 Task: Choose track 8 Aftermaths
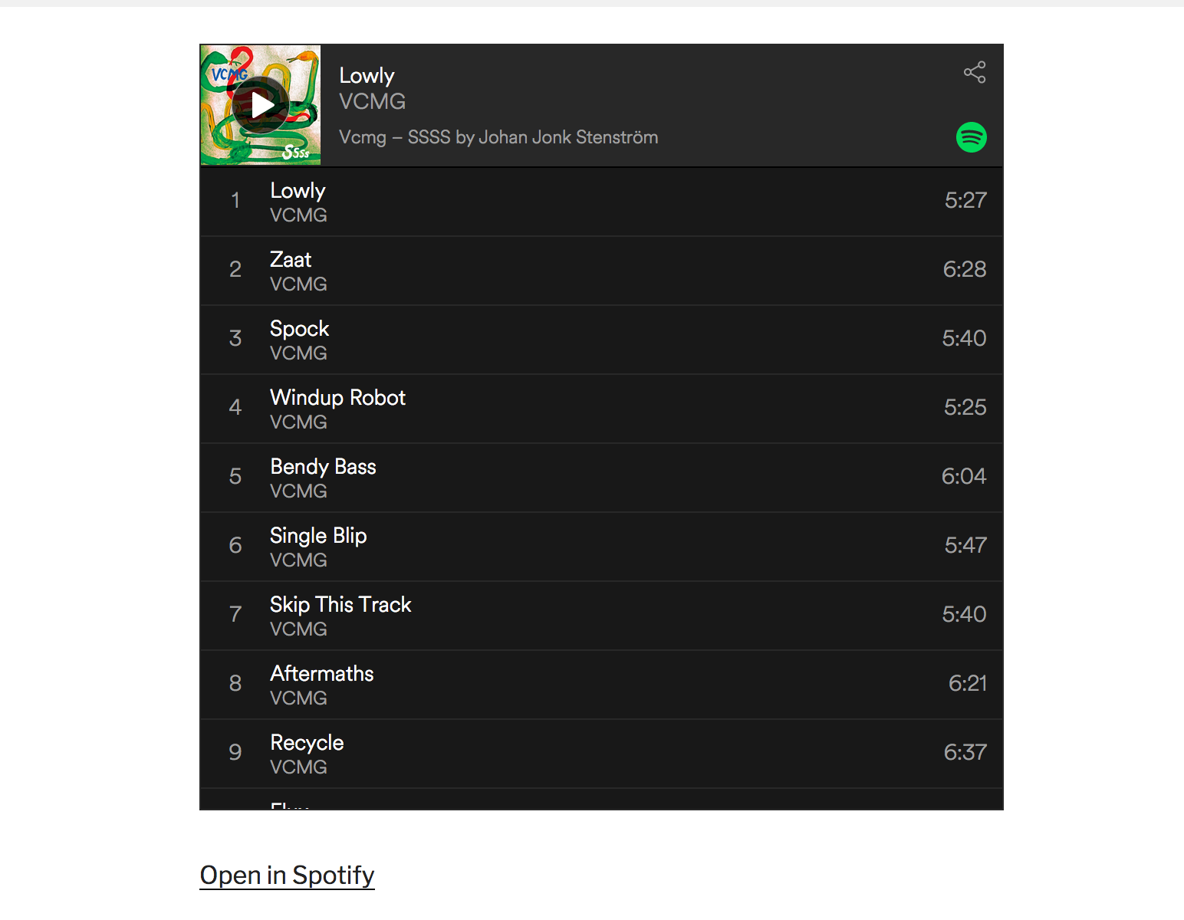click(x=601, y=685)
